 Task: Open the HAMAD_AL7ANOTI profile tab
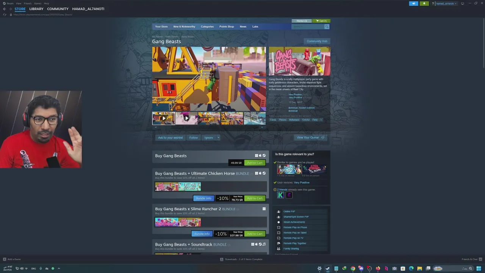(x=88, y=9)
